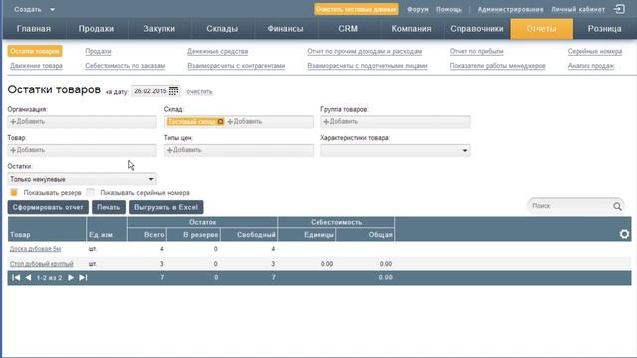This screenshot has width=637, height=358.
Task: Add an organization in Организация field
Action: pos(28,121)
